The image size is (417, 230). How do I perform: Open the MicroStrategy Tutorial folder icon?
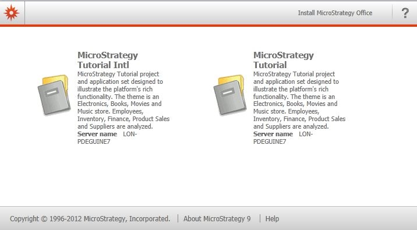click(x=230, y=95)
